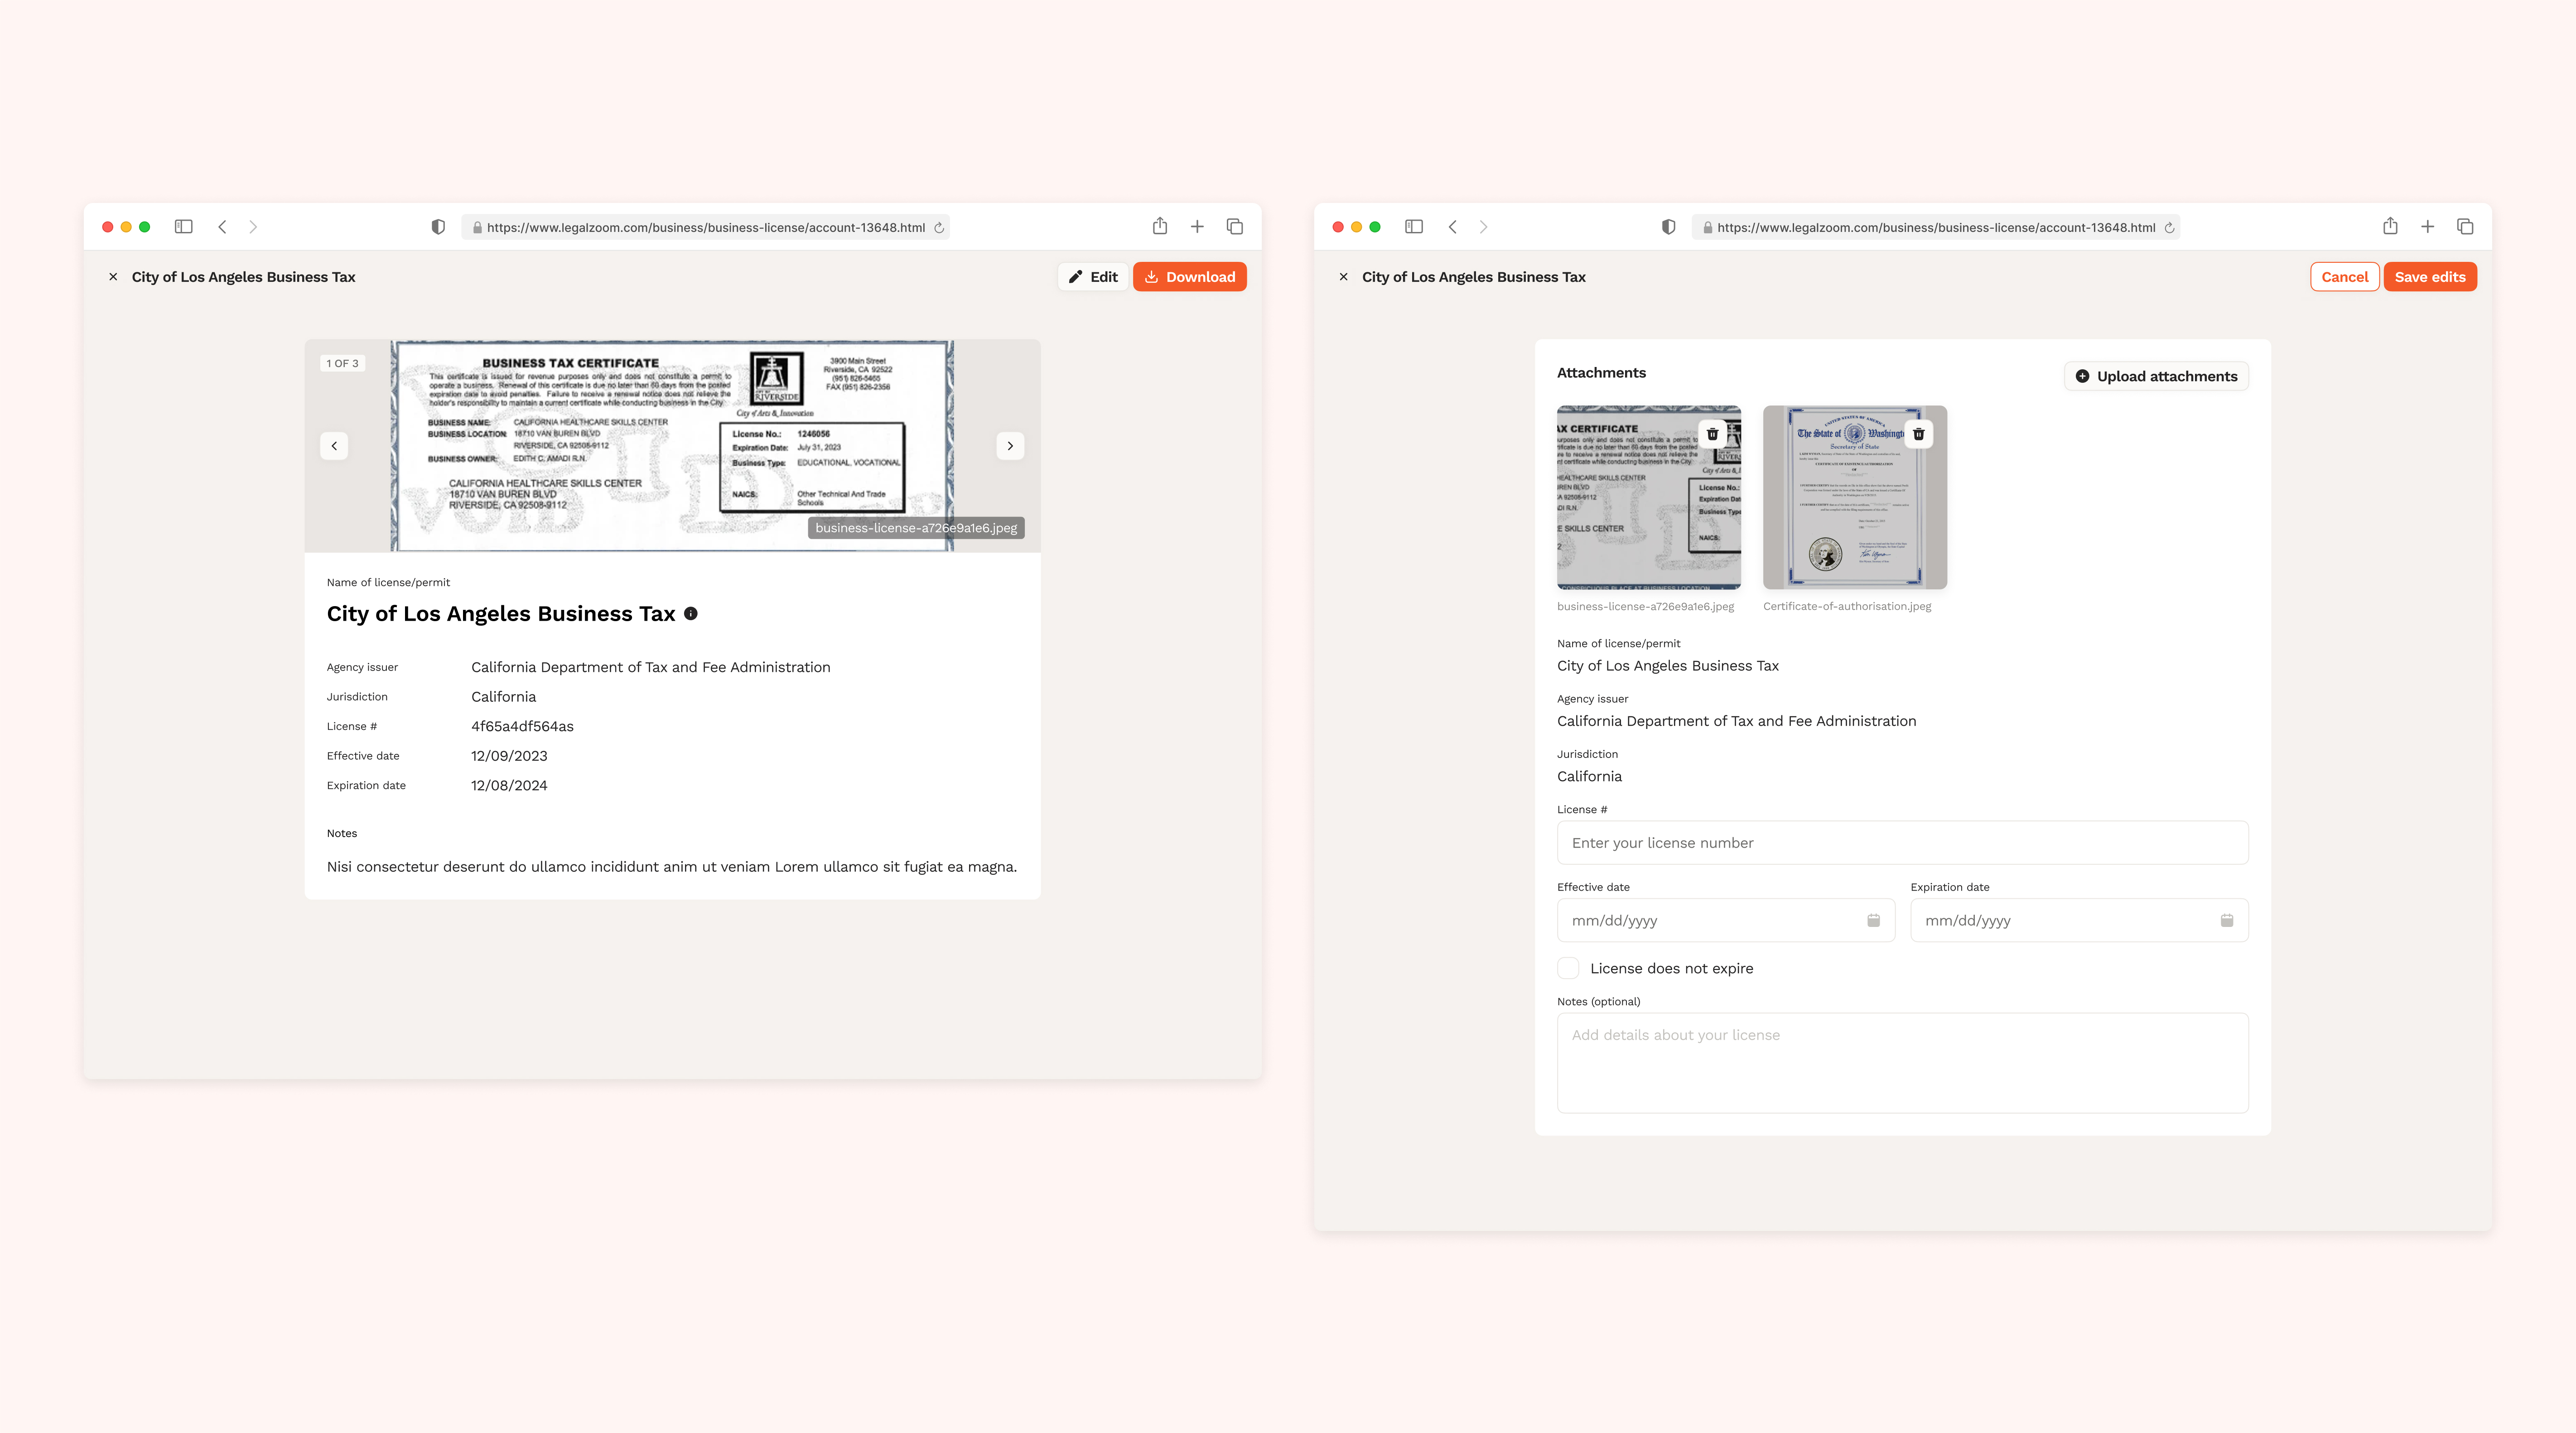Click the Effective date input field
The image size is (2576, 1433).
pos(1725,920)
